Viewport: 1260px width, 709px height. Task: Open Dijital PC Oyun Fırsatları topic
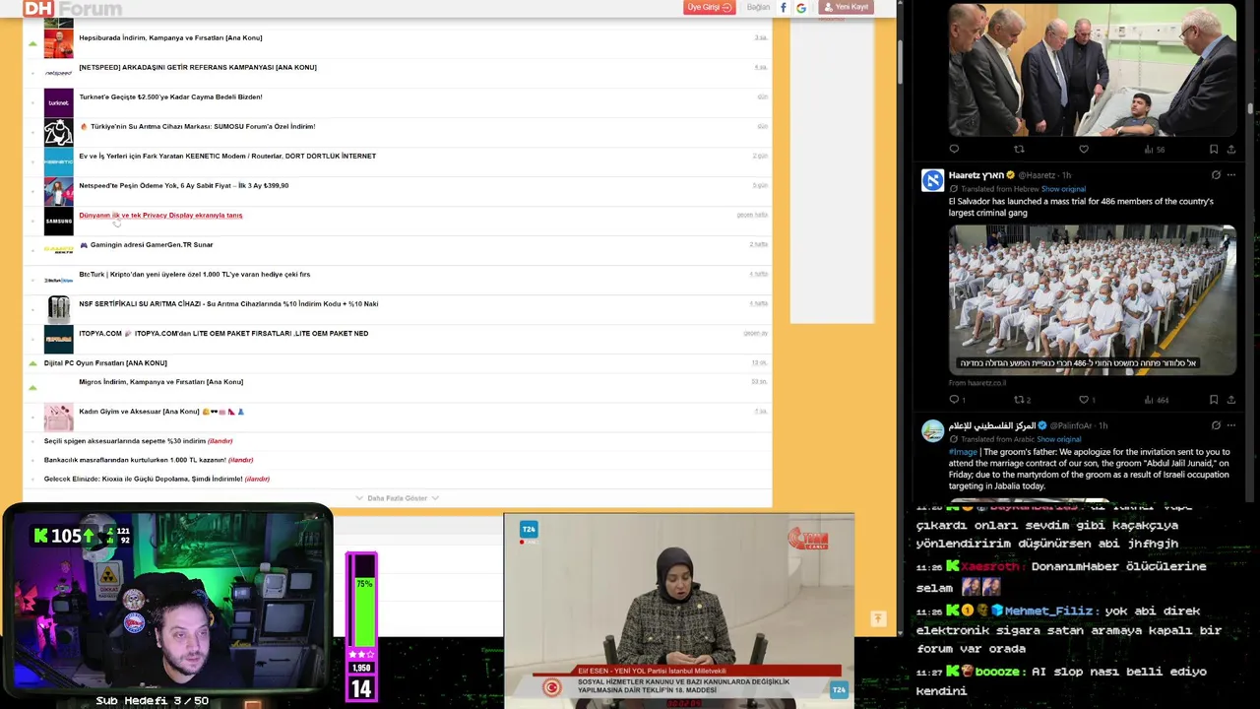[105, 362]
